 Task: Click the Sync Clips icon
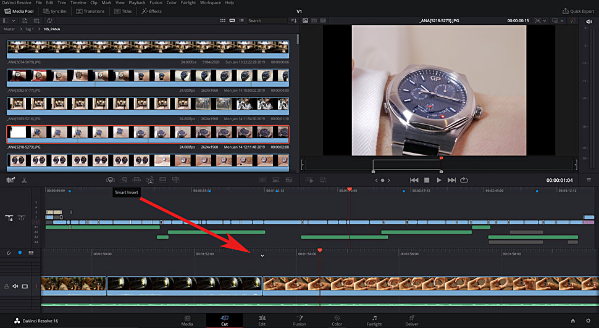[49, 20]
